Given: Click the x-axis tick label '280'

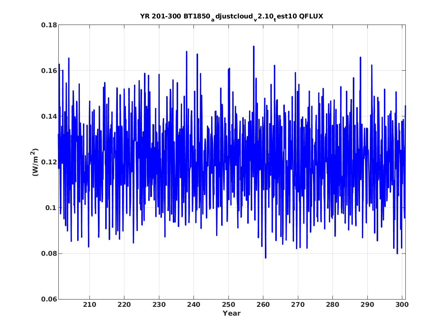Looking at the screenshot, I should 332,305.
